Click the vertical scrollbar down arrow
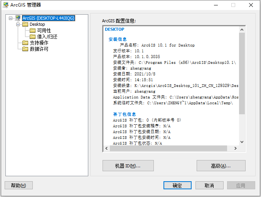The image size is (261, 197). (242, 142)
